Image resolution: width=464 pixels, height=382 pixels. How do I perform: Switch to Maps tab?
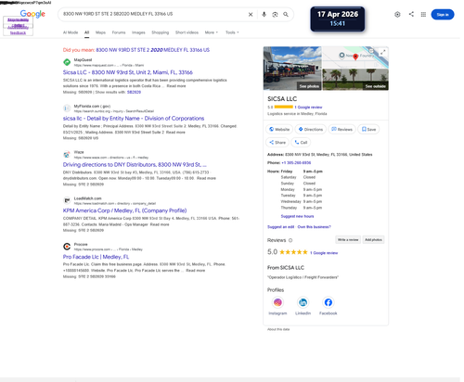click(x=100, y=32)
